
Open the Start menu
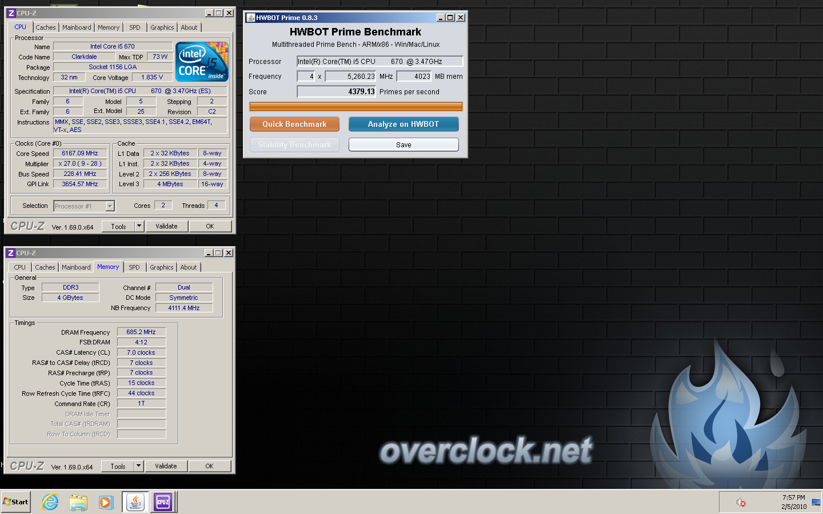(x=16, y=502)
